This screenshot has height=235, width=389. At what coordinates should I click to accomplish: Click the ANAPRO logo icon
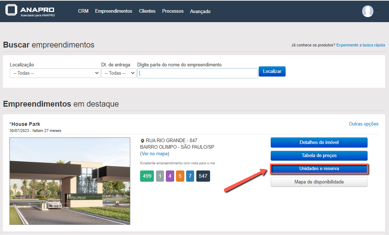click(11, 11)
